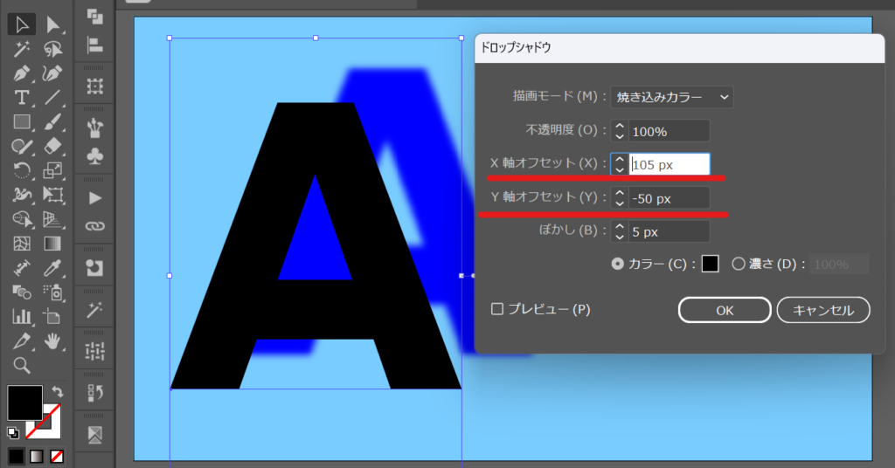The image size is (895, 468).
Task: Open the Magic Wand panel in dock
Action: coord(94,310)
